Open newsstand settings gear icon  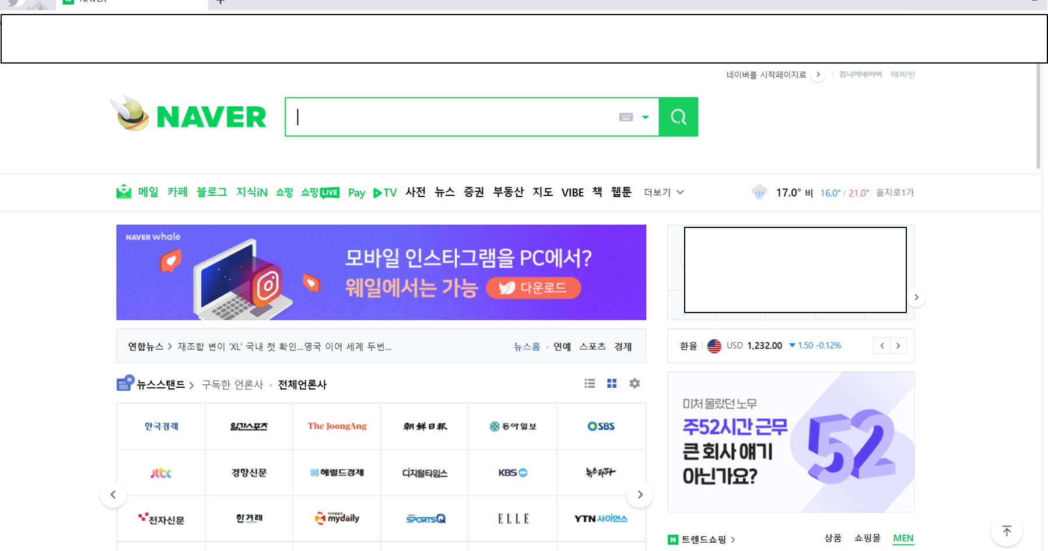[x=635, y=383]
